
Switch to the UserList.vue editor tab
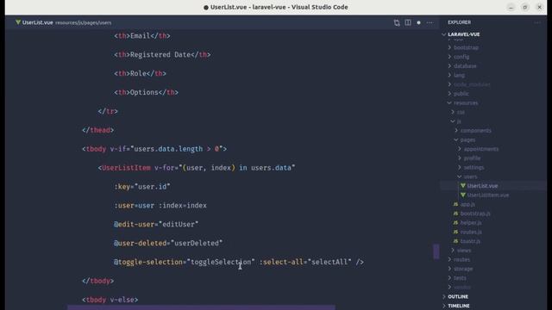38,22
